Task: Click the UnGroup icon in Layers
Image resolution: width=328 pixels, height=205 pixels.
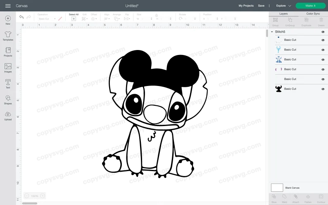Action: (x=290, y=20)
